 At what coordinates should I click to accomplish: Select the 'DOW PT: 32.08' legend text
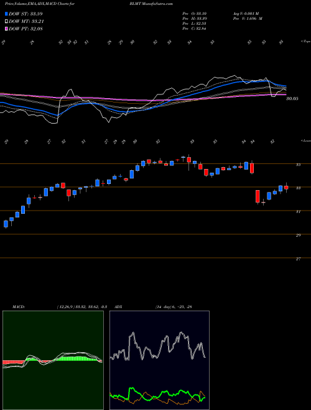[x=26, y=29]
